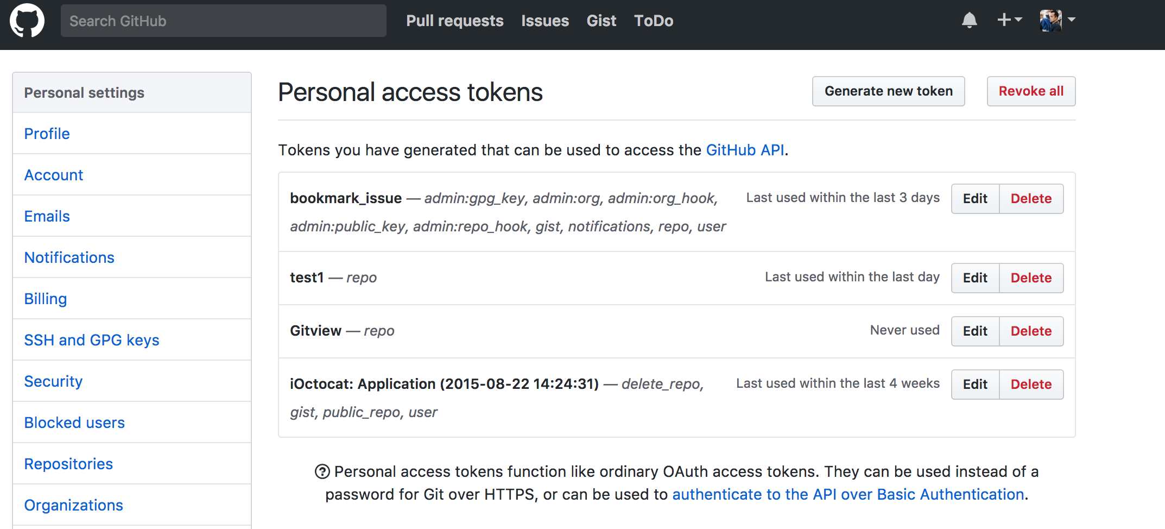Go to Pull requests in header

(x=454, y=21)
